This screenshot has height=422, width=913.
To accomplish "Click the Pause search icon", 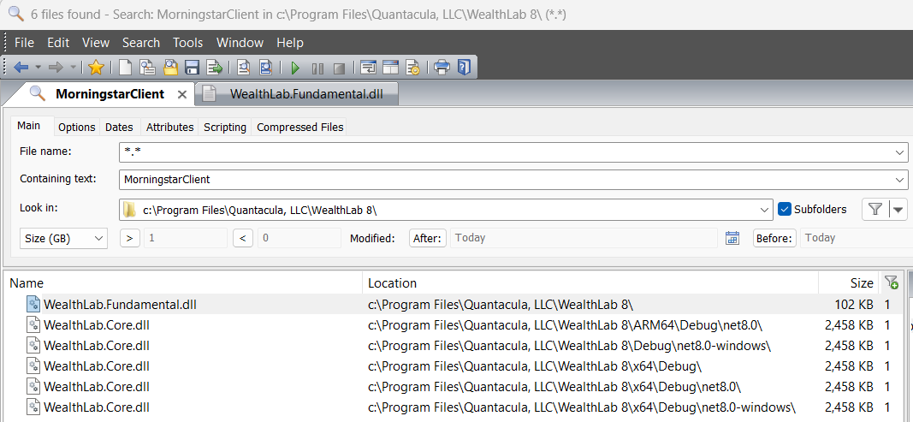I will (x=317, y=68).
